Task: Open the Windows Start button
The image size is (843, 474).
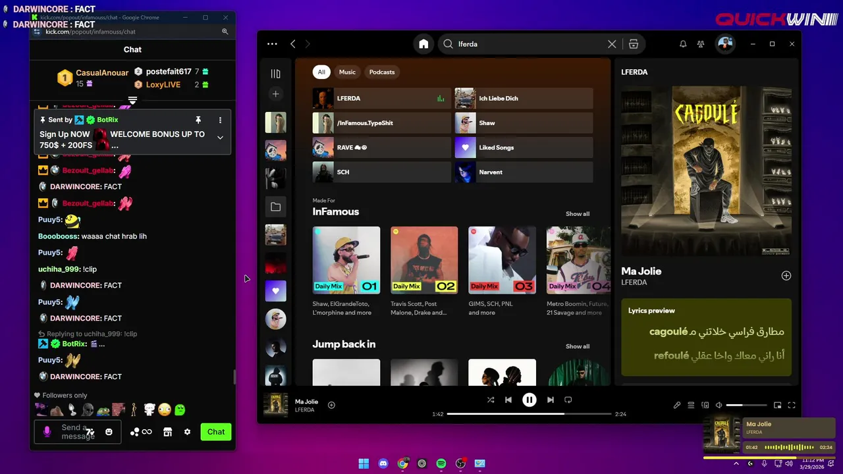Action: (364, 463)
